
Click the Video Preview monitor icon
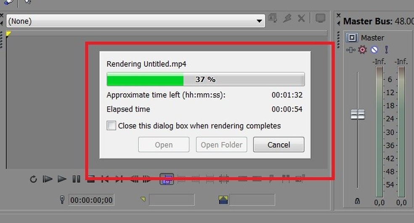320,18
